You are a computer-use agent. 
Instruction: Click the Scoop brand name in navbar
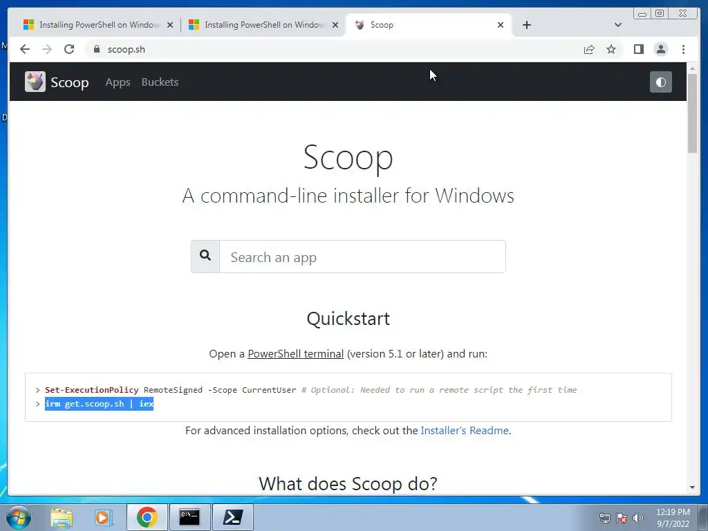[70, 82]
